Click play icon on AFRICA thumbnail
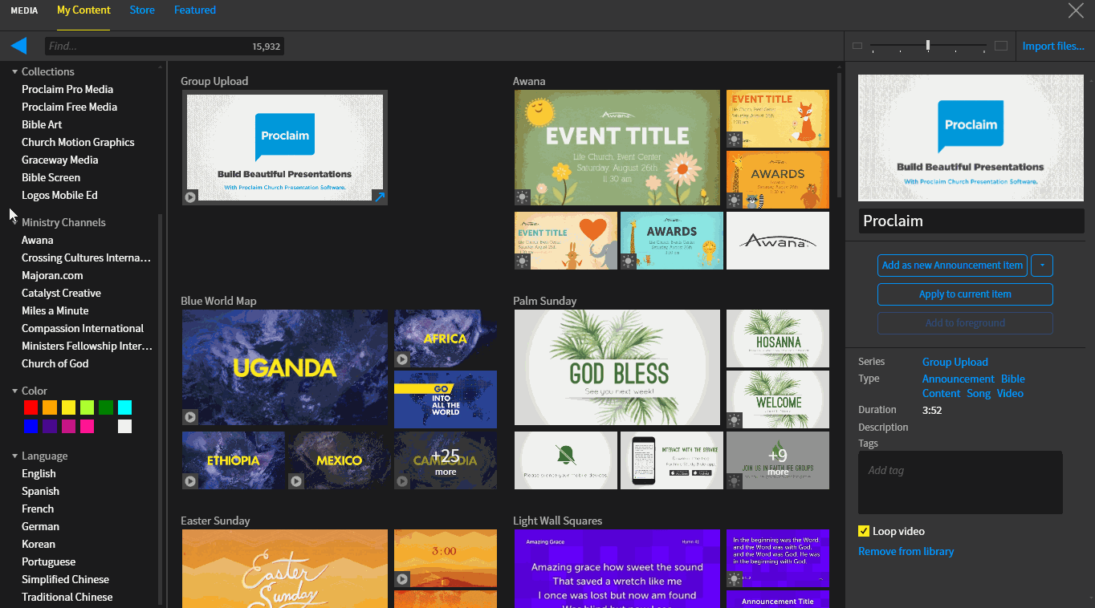 402,359
